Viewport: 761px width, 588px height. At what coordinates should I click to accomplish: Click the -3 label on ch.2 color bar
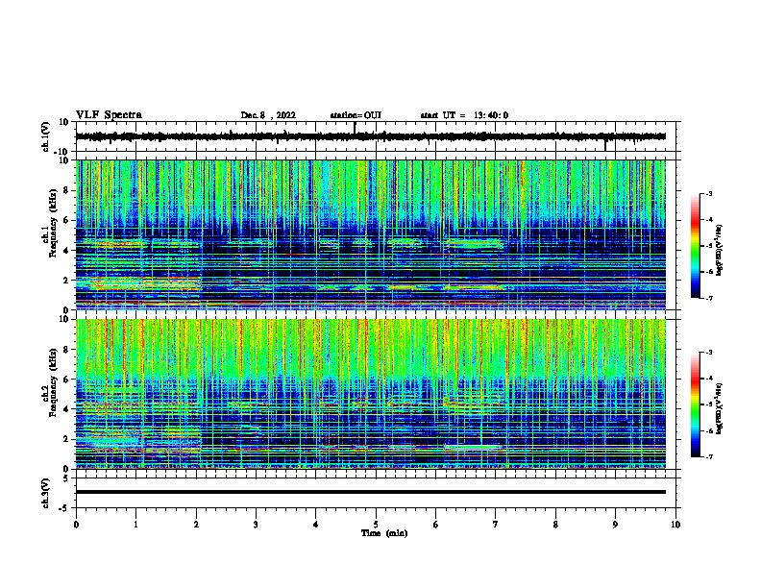[x=708, y=353]
